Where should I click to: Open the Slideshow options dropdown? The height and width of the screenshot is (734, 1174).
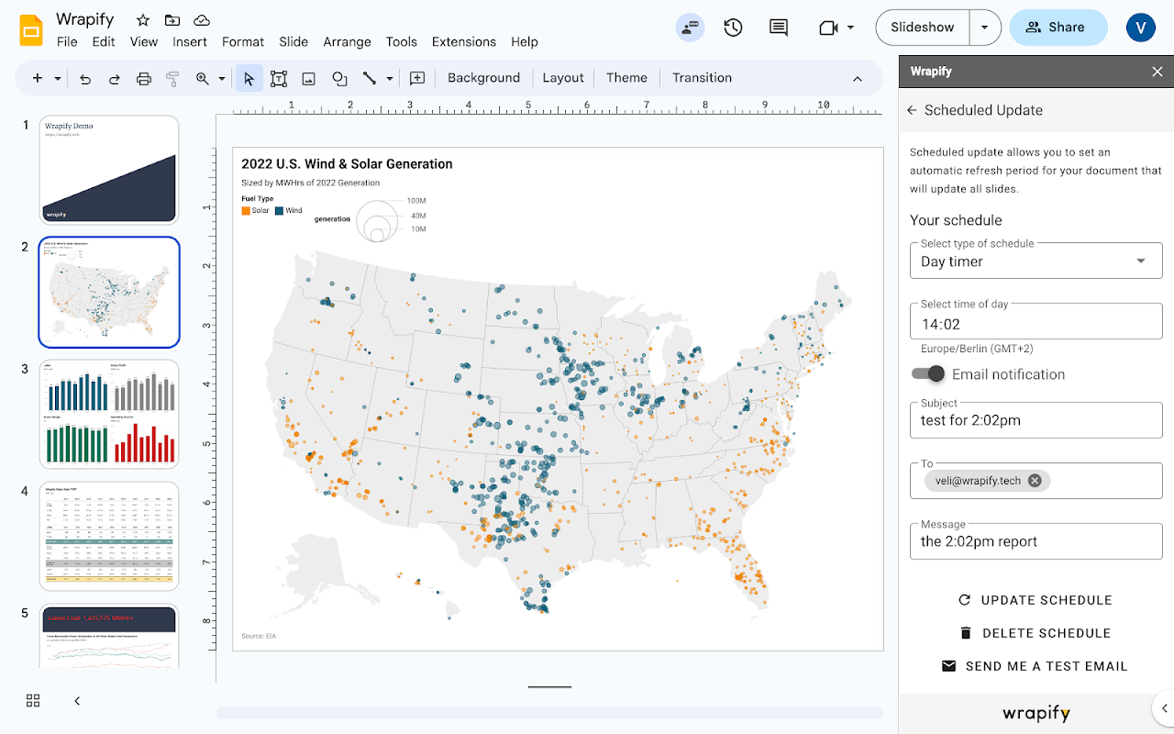985,28
